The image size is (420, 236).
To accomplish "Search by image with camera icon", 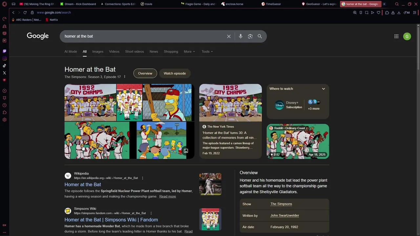I will point(250,36).
